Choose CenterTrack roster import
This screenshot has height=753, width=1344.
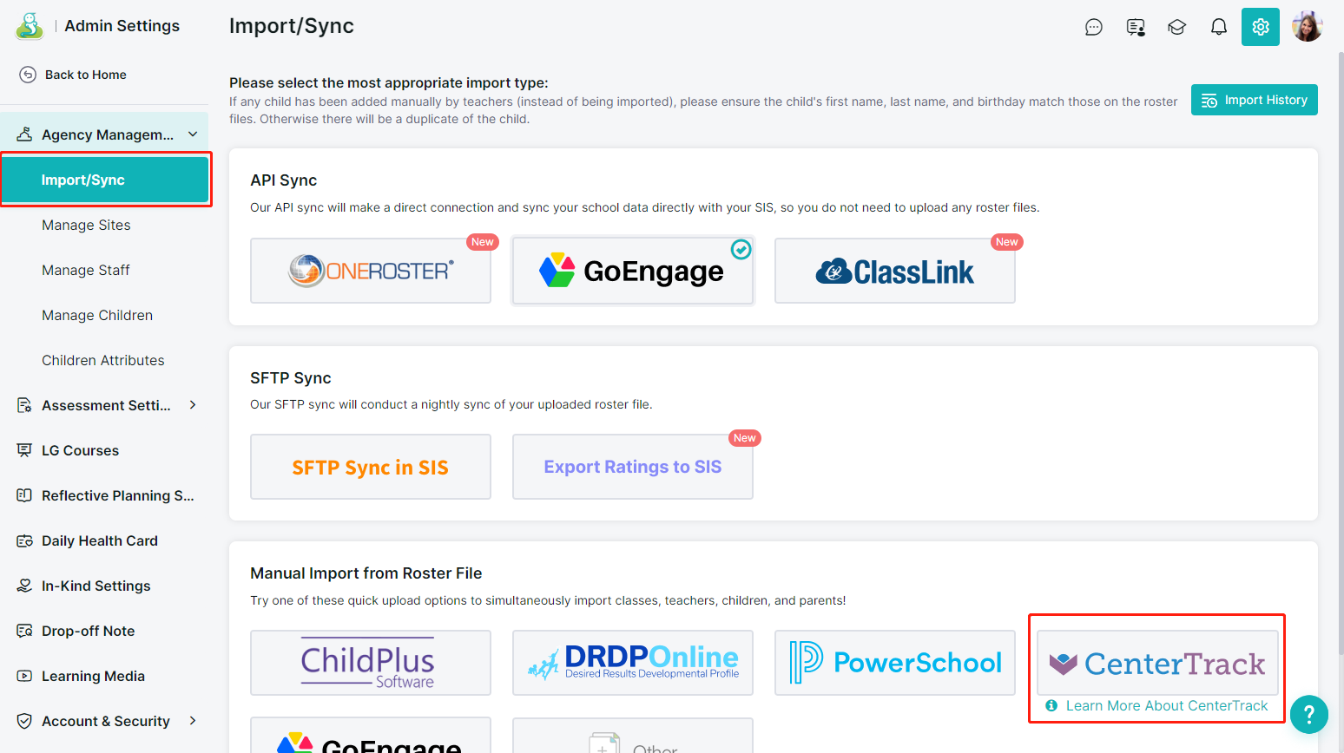pyautogui.click(x=1157, y=663)
